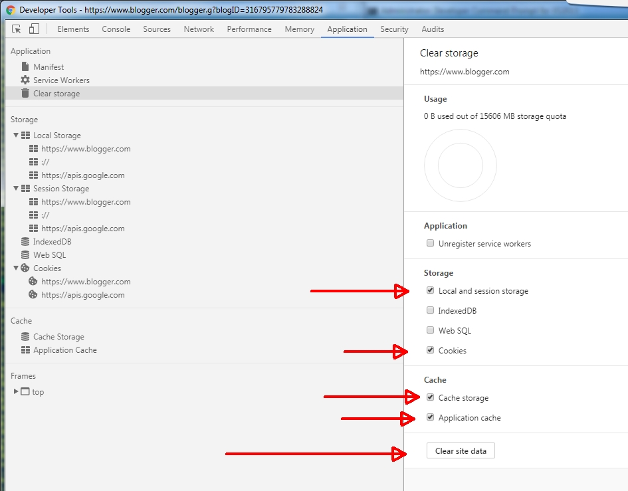Enable the Unregister service workers checkbox
Image resolution: width=628 pixels, height=491 pixels.
coord(430,243)
